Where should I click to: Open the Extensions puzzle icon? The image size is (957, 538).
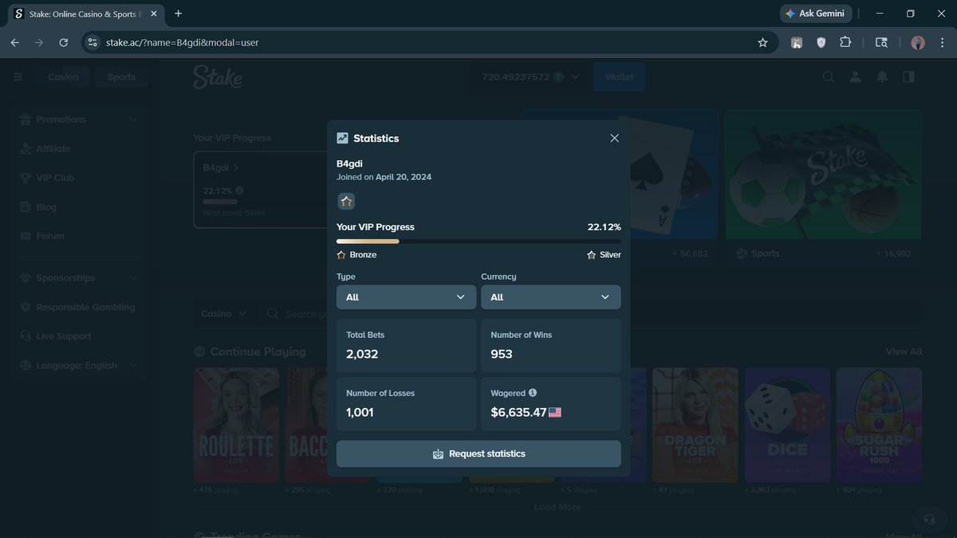pyautogui.click(x=845, y=43)
